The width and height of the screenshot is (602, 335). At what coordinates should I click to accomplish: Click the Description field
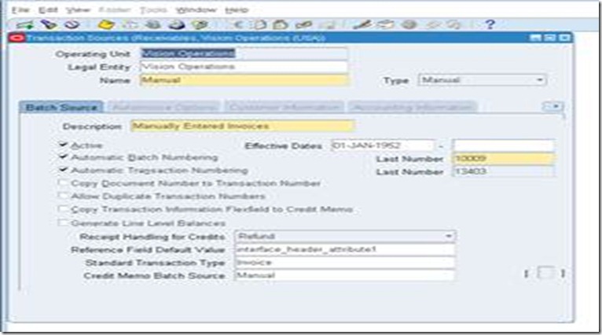click(242, 126)
